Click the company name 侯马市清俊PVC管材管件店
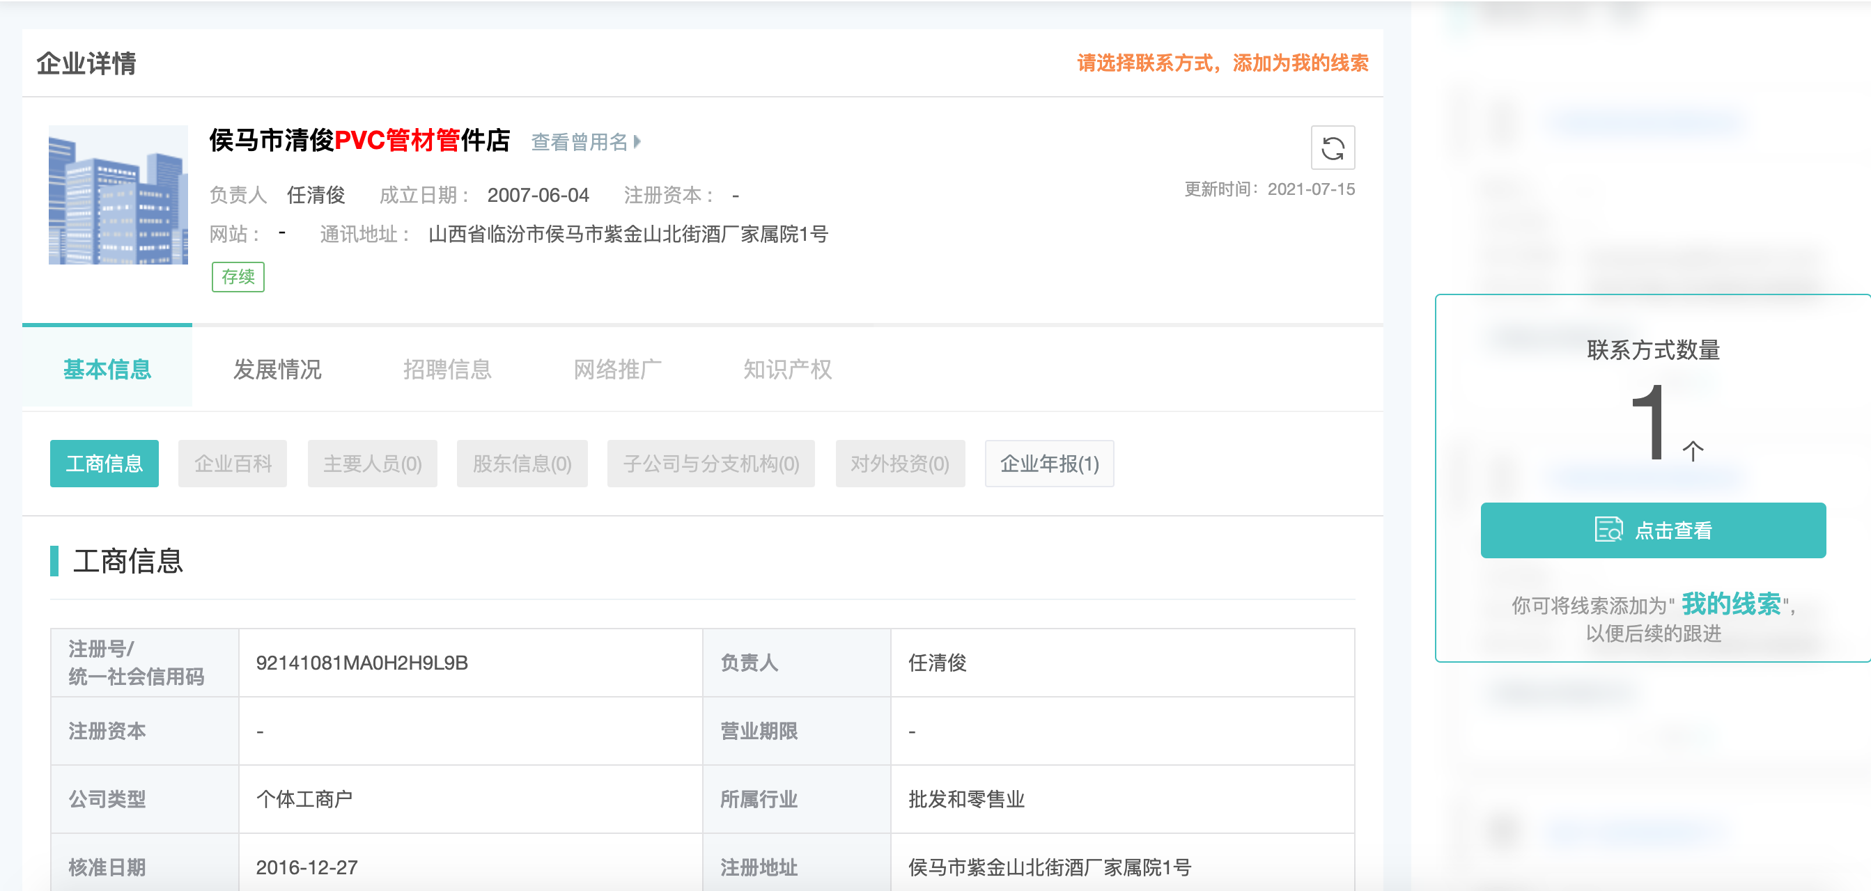The height and width of the screenshot is (891, 1871). coord(359,140)
